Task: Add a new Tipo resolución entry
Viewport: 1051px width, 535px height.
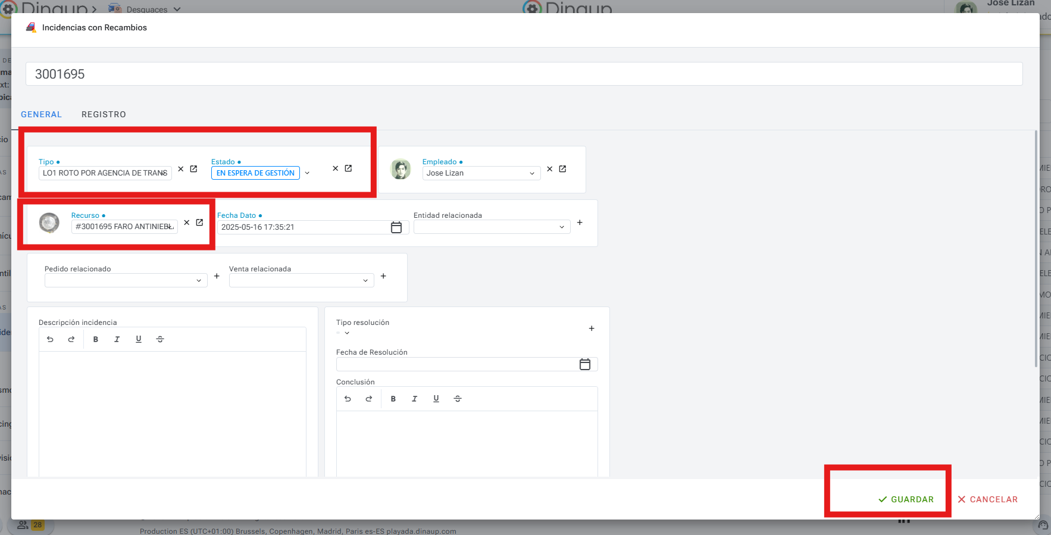Action: click(592, 328)
